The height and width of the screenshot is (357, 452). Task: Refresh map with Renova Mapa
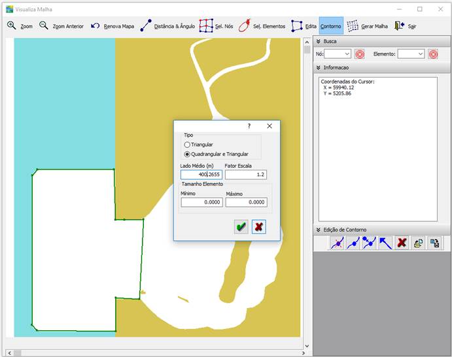tap(112, 26)
